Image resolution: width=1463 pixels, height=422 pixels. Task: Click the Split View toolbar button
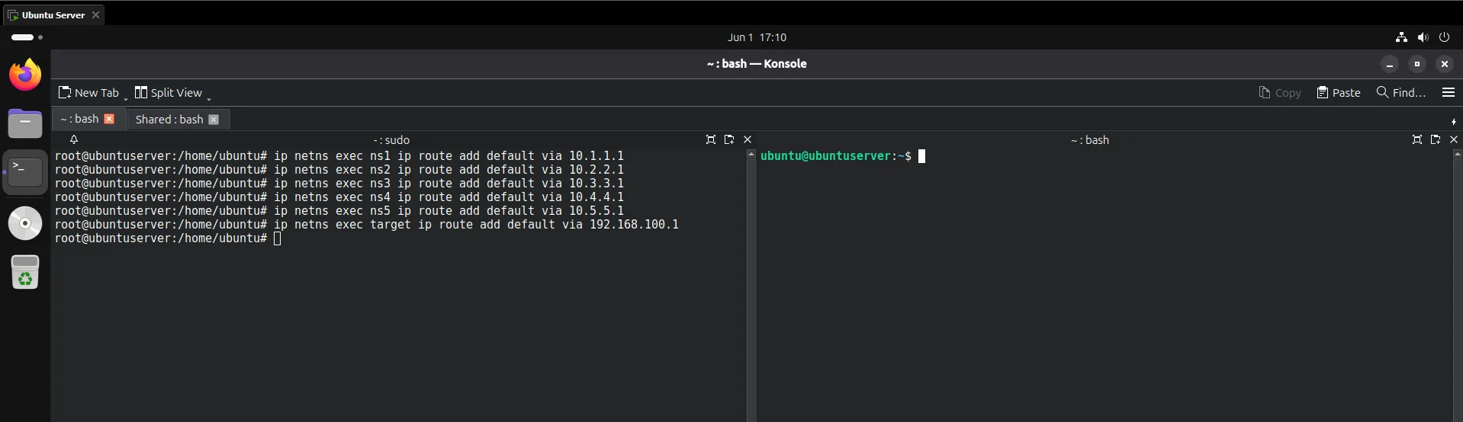pyautogui.click(x=169, y=92)
